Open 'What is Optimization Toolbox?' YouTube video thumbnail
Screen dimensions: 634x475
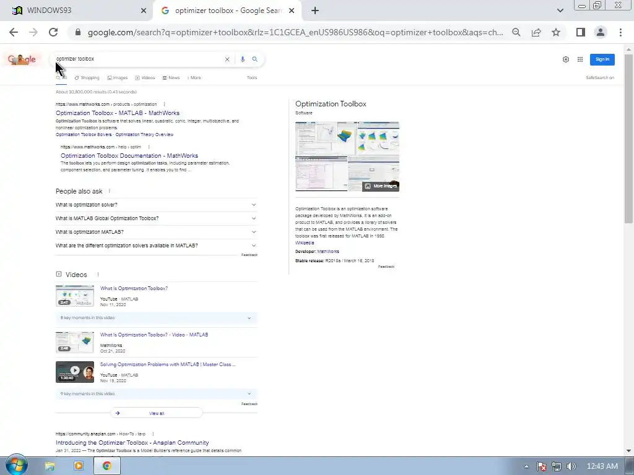75,296
